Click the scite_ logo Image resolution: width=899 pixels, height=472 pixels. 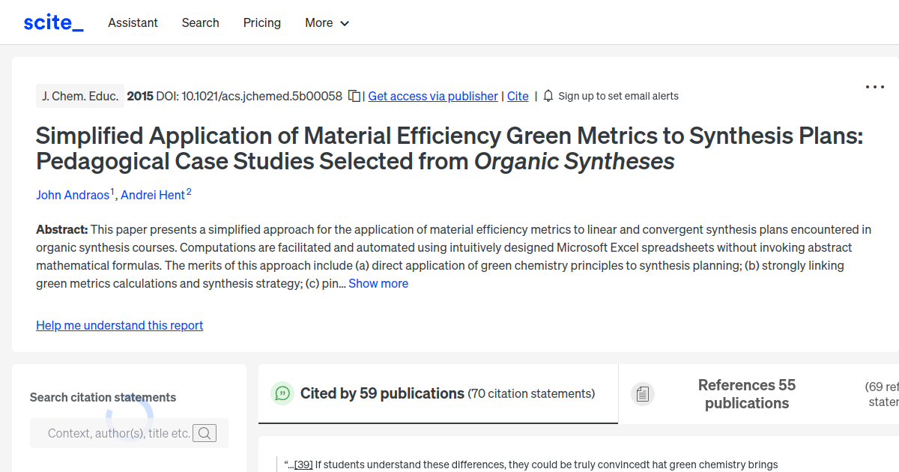click(52, 22)
